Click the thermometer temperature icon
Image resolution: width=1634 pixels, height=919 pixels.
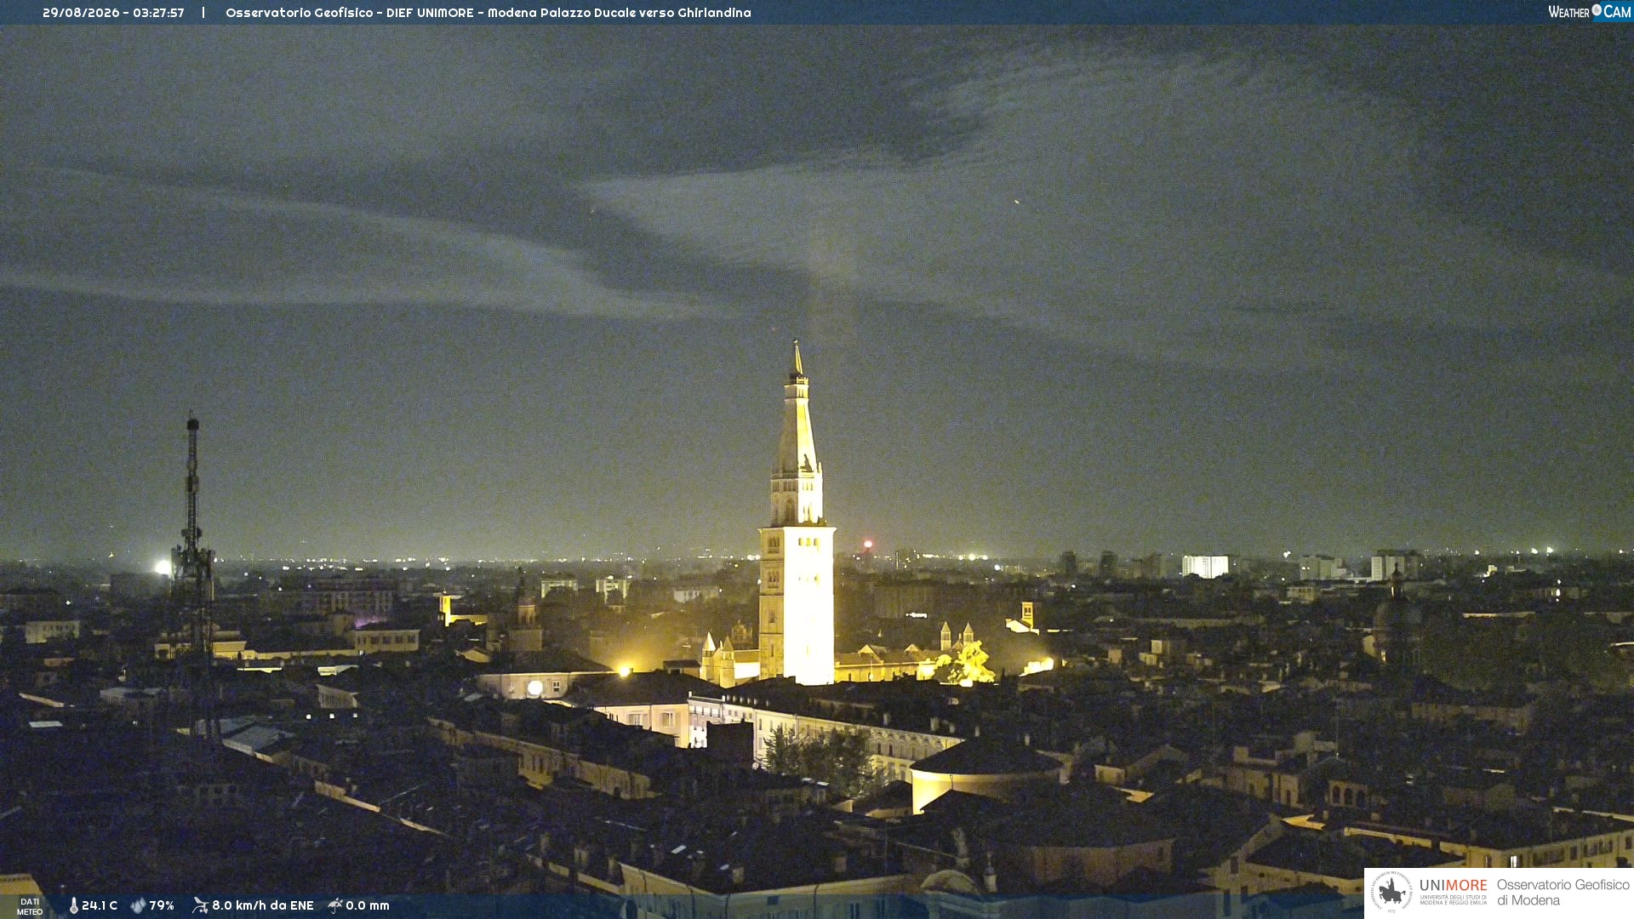coord(73,905)
